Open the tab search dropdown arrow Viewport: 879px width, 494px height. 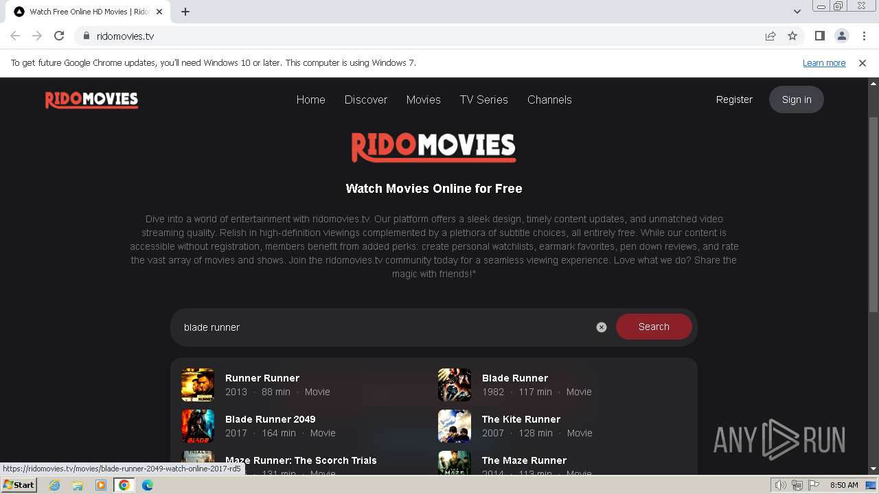coord(797,12)
